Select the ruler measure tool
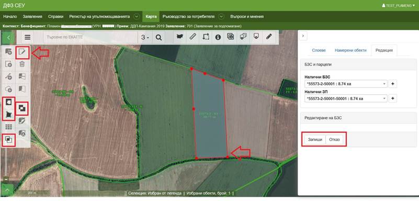The height and width of the screenshot is (201, 419). click(x=192, y=37)
